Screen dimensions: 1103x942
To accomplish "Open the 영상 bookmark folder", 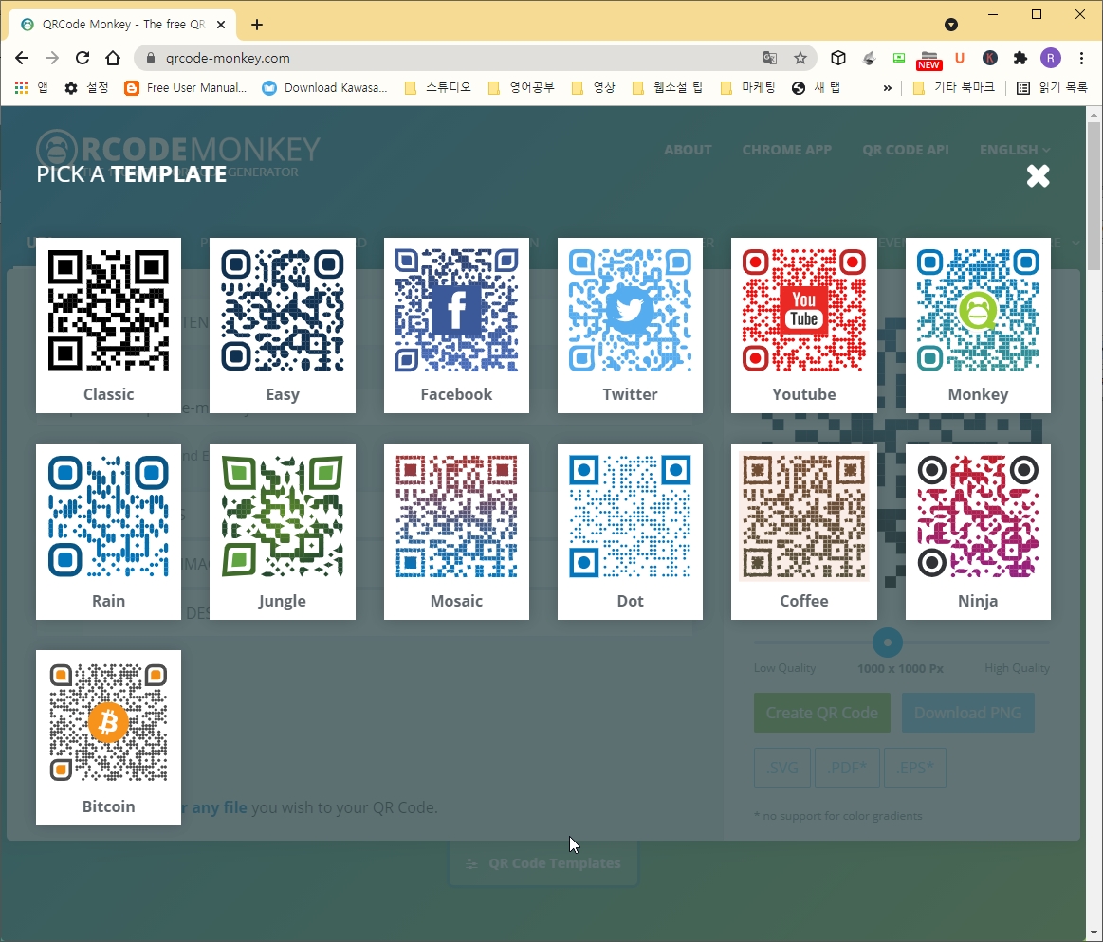I will (x=594, y=88).
